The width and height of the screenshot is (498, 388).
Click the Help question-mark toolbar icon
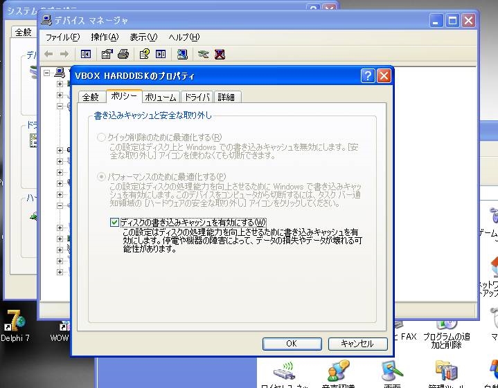(145, 54)
